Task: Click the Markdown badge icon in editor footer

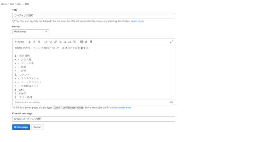Action: tap(171, 102)
